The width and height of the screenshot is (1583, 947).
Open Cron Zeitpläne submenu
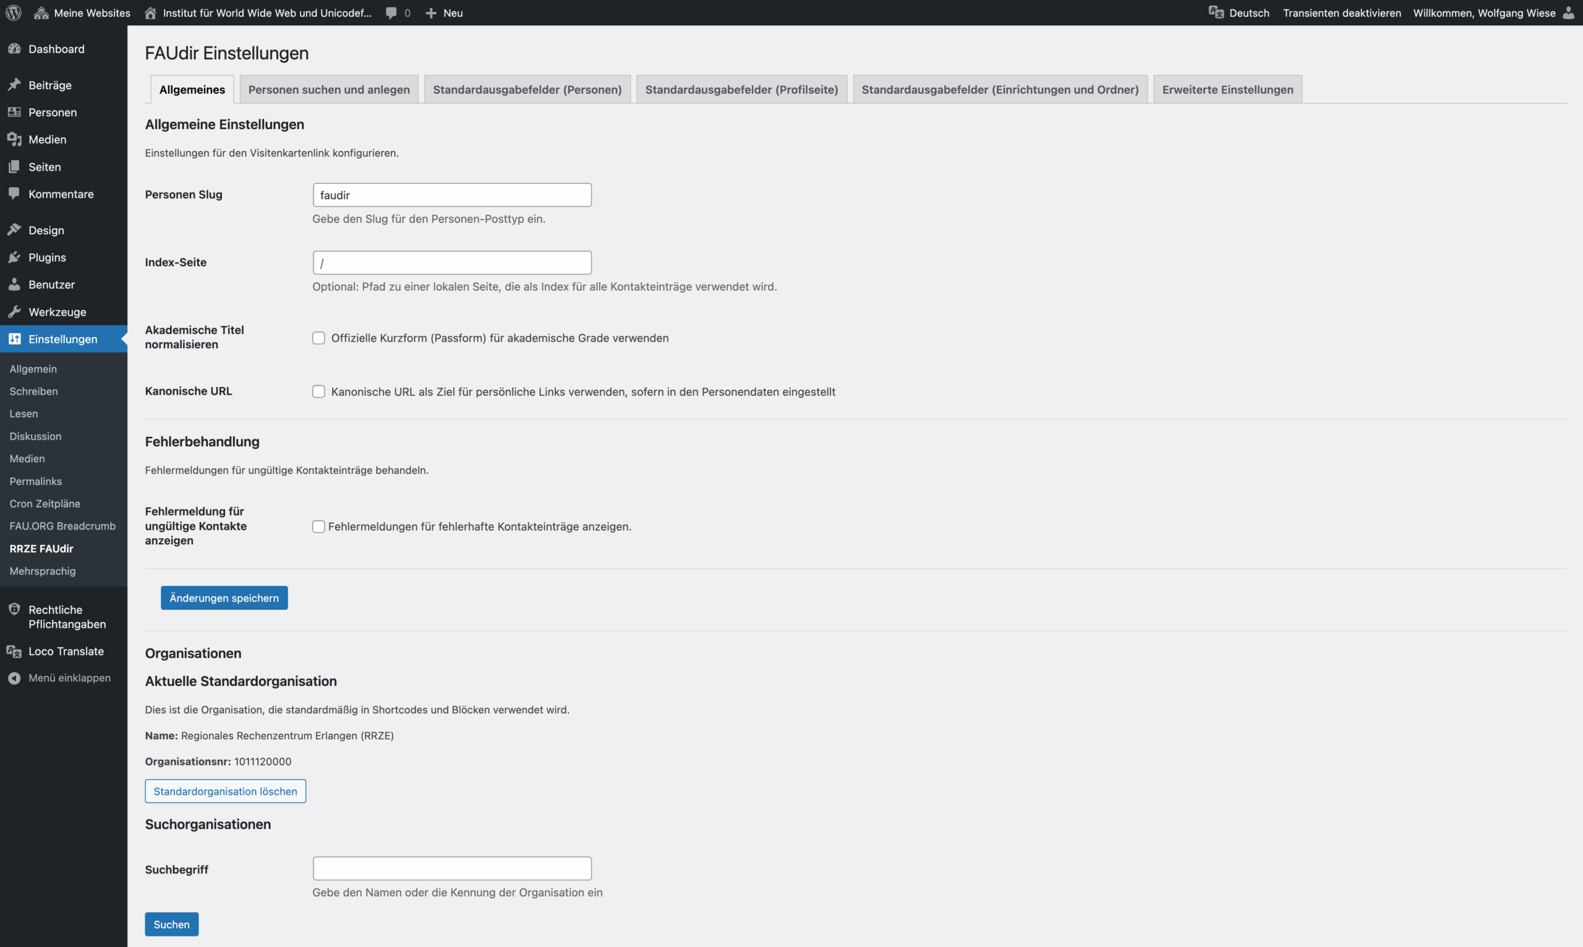click(45, 503)
